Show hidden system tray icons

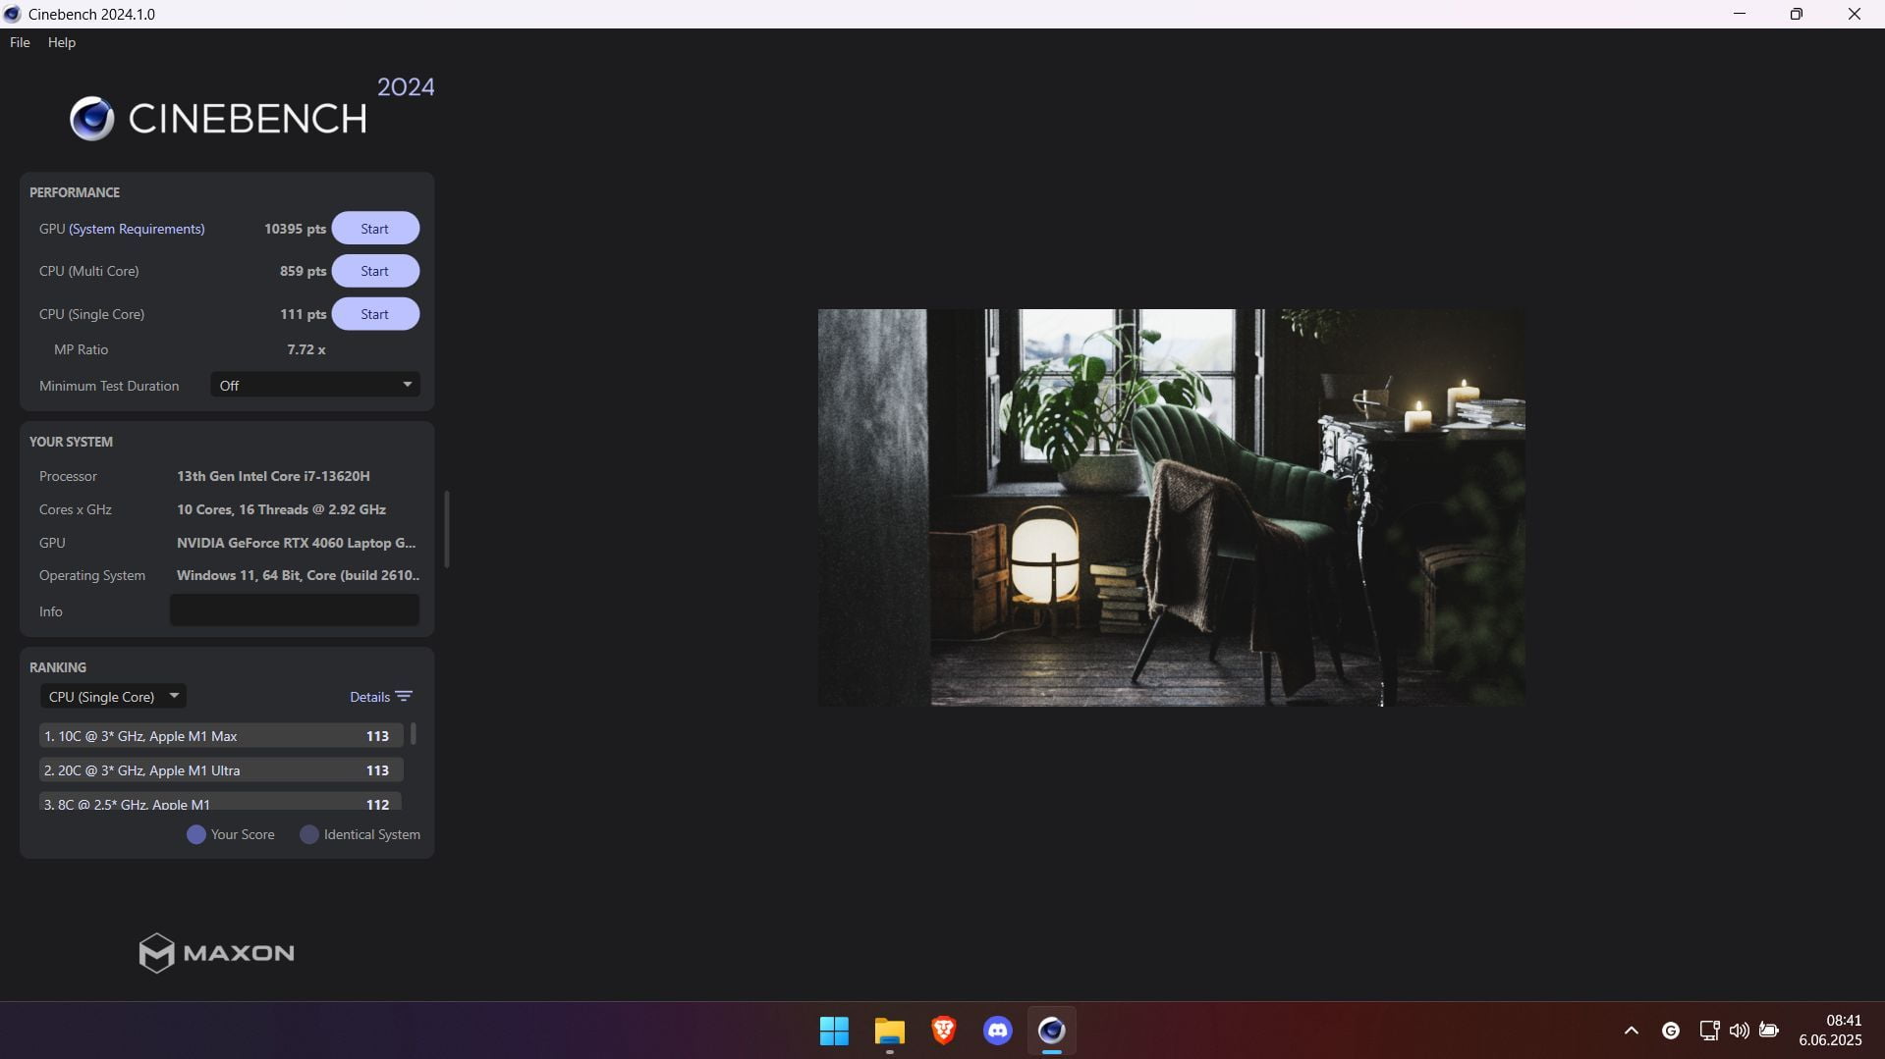(1632, 1031)
